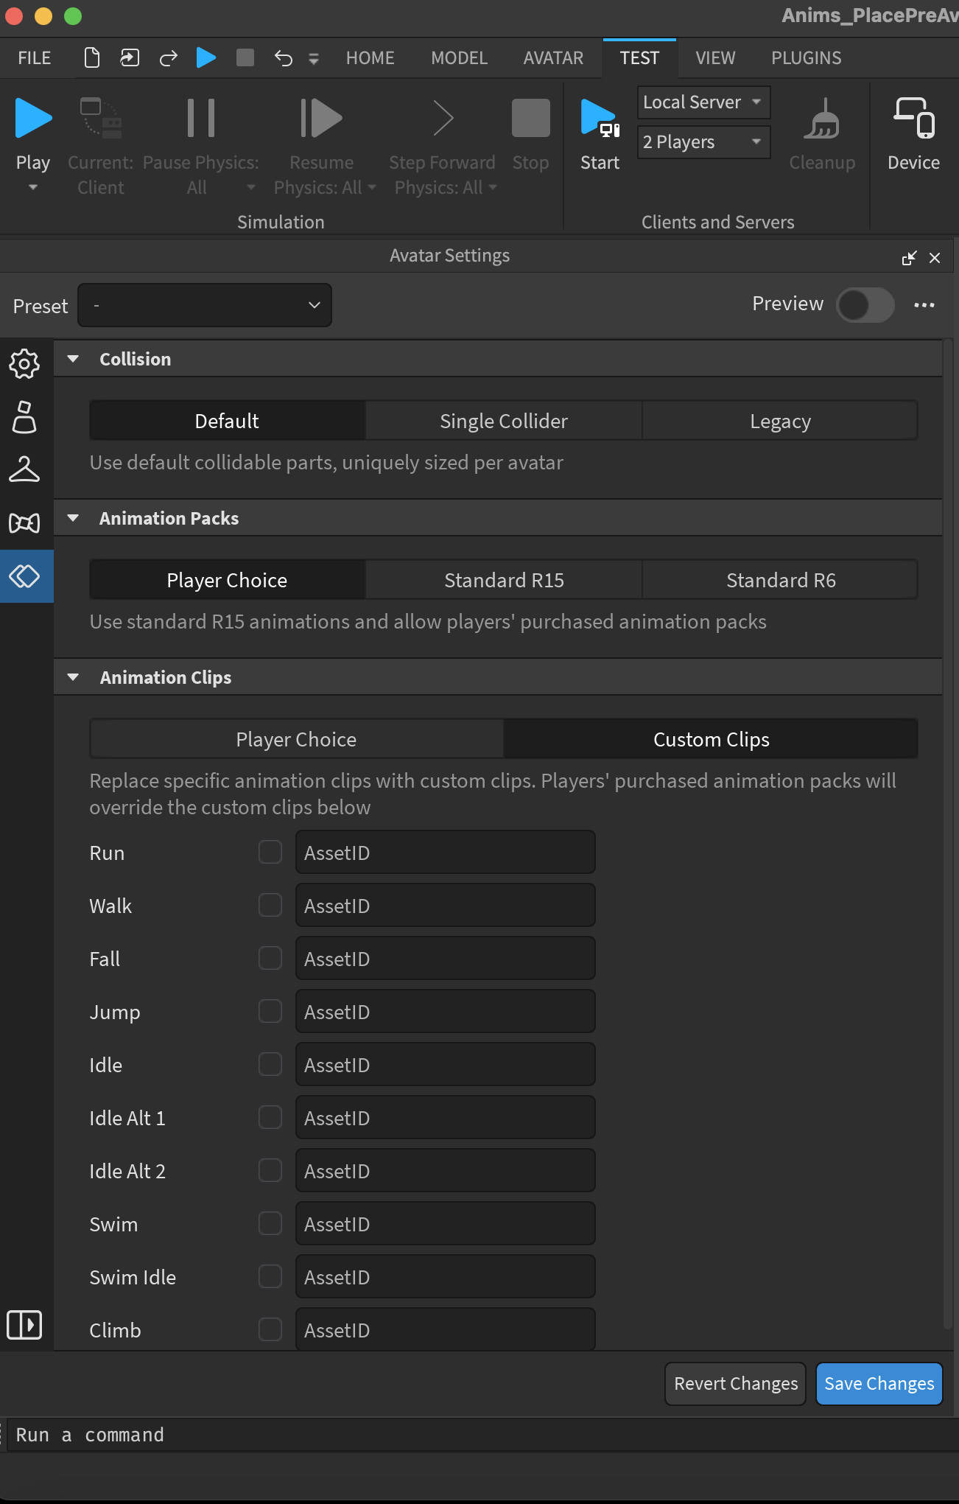Click the Device emulator icon
This screenshot has height=1504, width=959.
[x=914, y=118]
